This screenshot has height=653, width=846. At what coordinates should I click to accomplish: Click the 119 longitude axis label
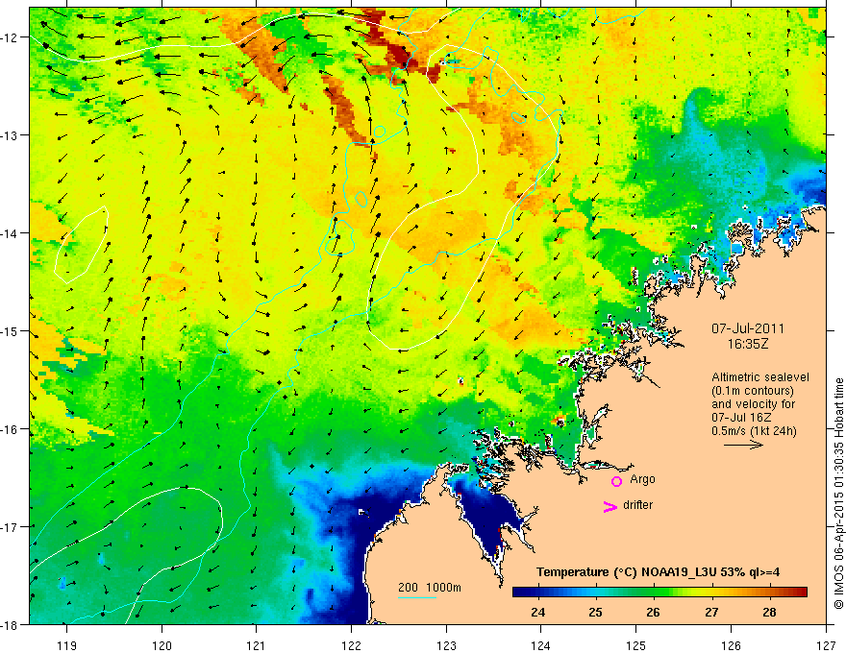pyautogui.click(x=67, y=645)
